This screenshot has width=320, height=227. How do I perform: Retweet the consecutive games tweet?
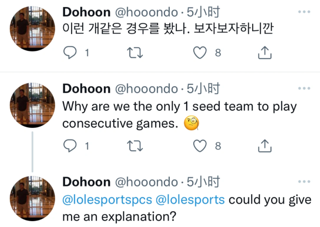135,146
